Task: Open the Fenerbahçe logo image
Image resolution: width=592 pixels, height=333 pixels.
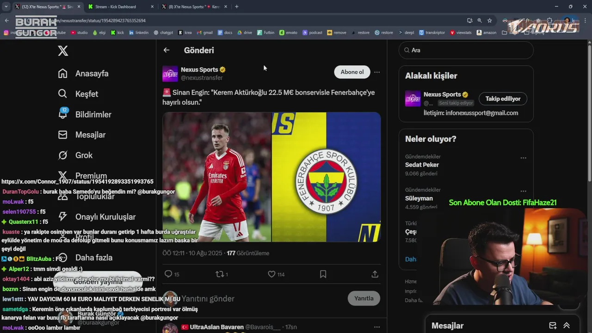Action: (327, 177)
